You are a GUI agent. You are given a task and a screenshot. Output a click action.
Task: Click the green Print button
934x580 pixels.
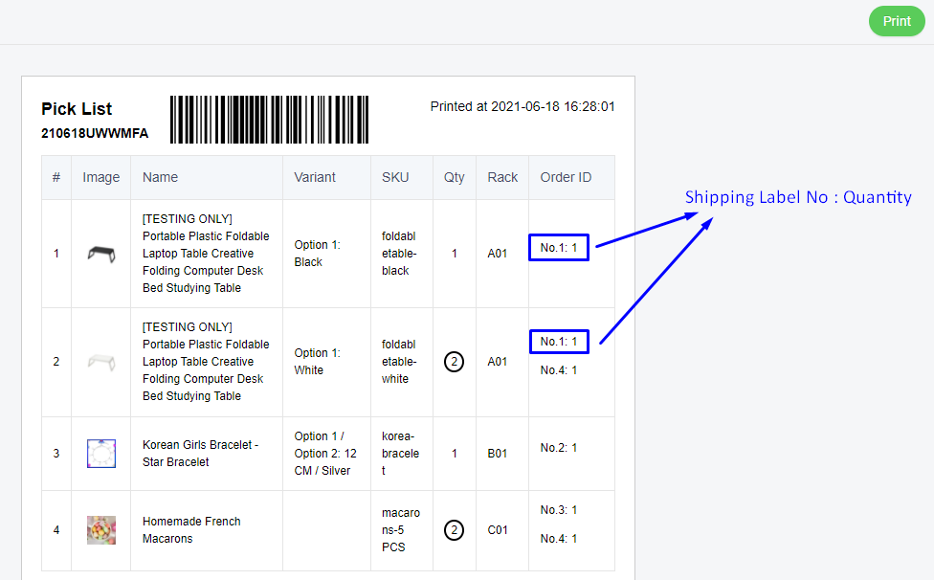click(897, 21)
